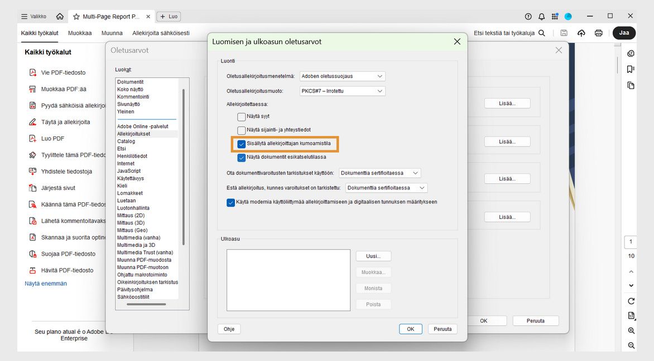
Task: Click the category list horizontal scrollbar
Action: tap(146, 304)
